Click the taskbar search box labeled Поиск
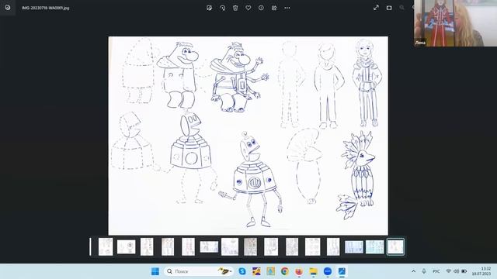 tap(199, 271)
